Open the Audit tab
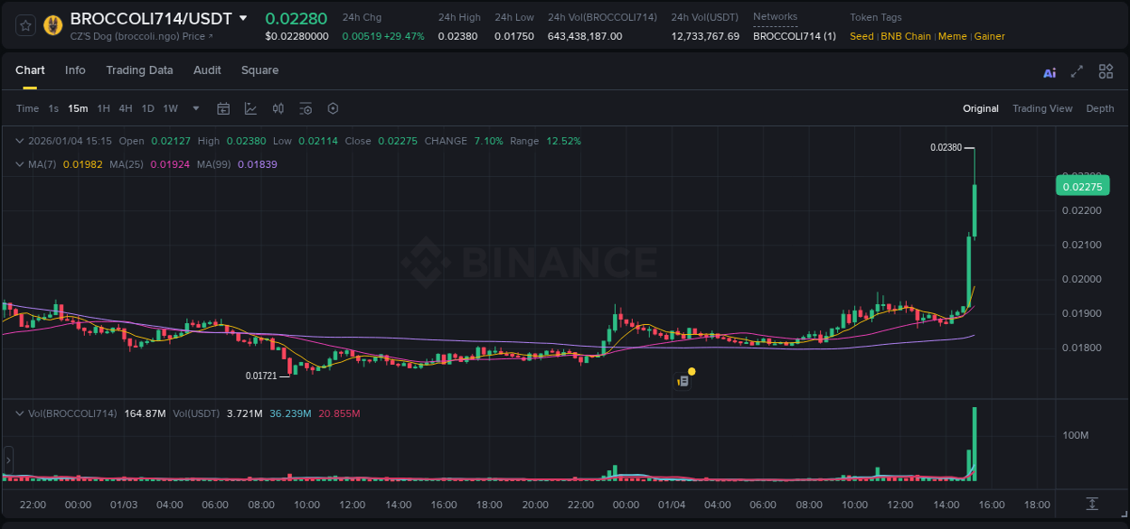1130x529 pixels. pos(207,70)
